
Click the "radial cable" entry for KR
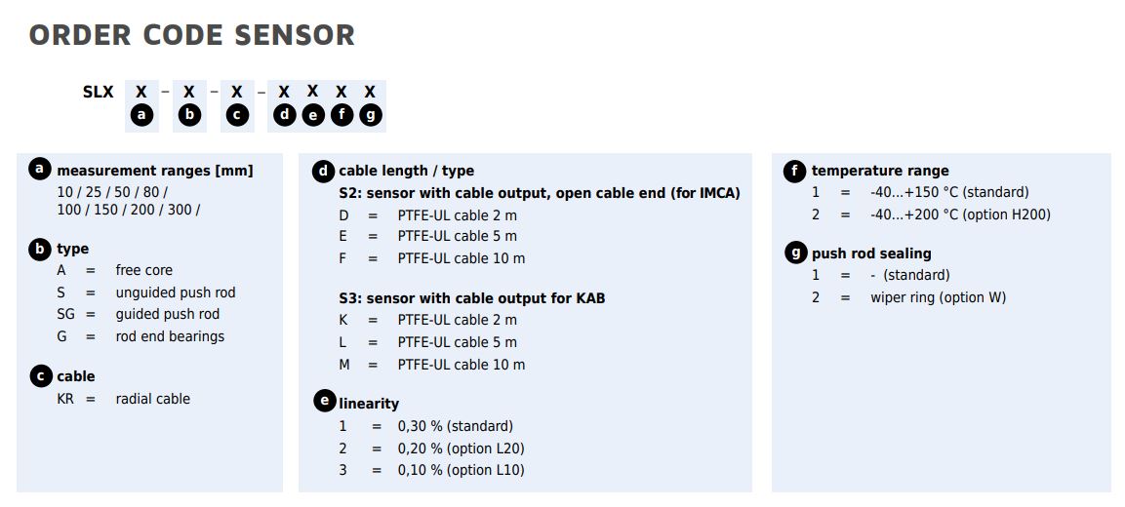[x=152, y=399]
